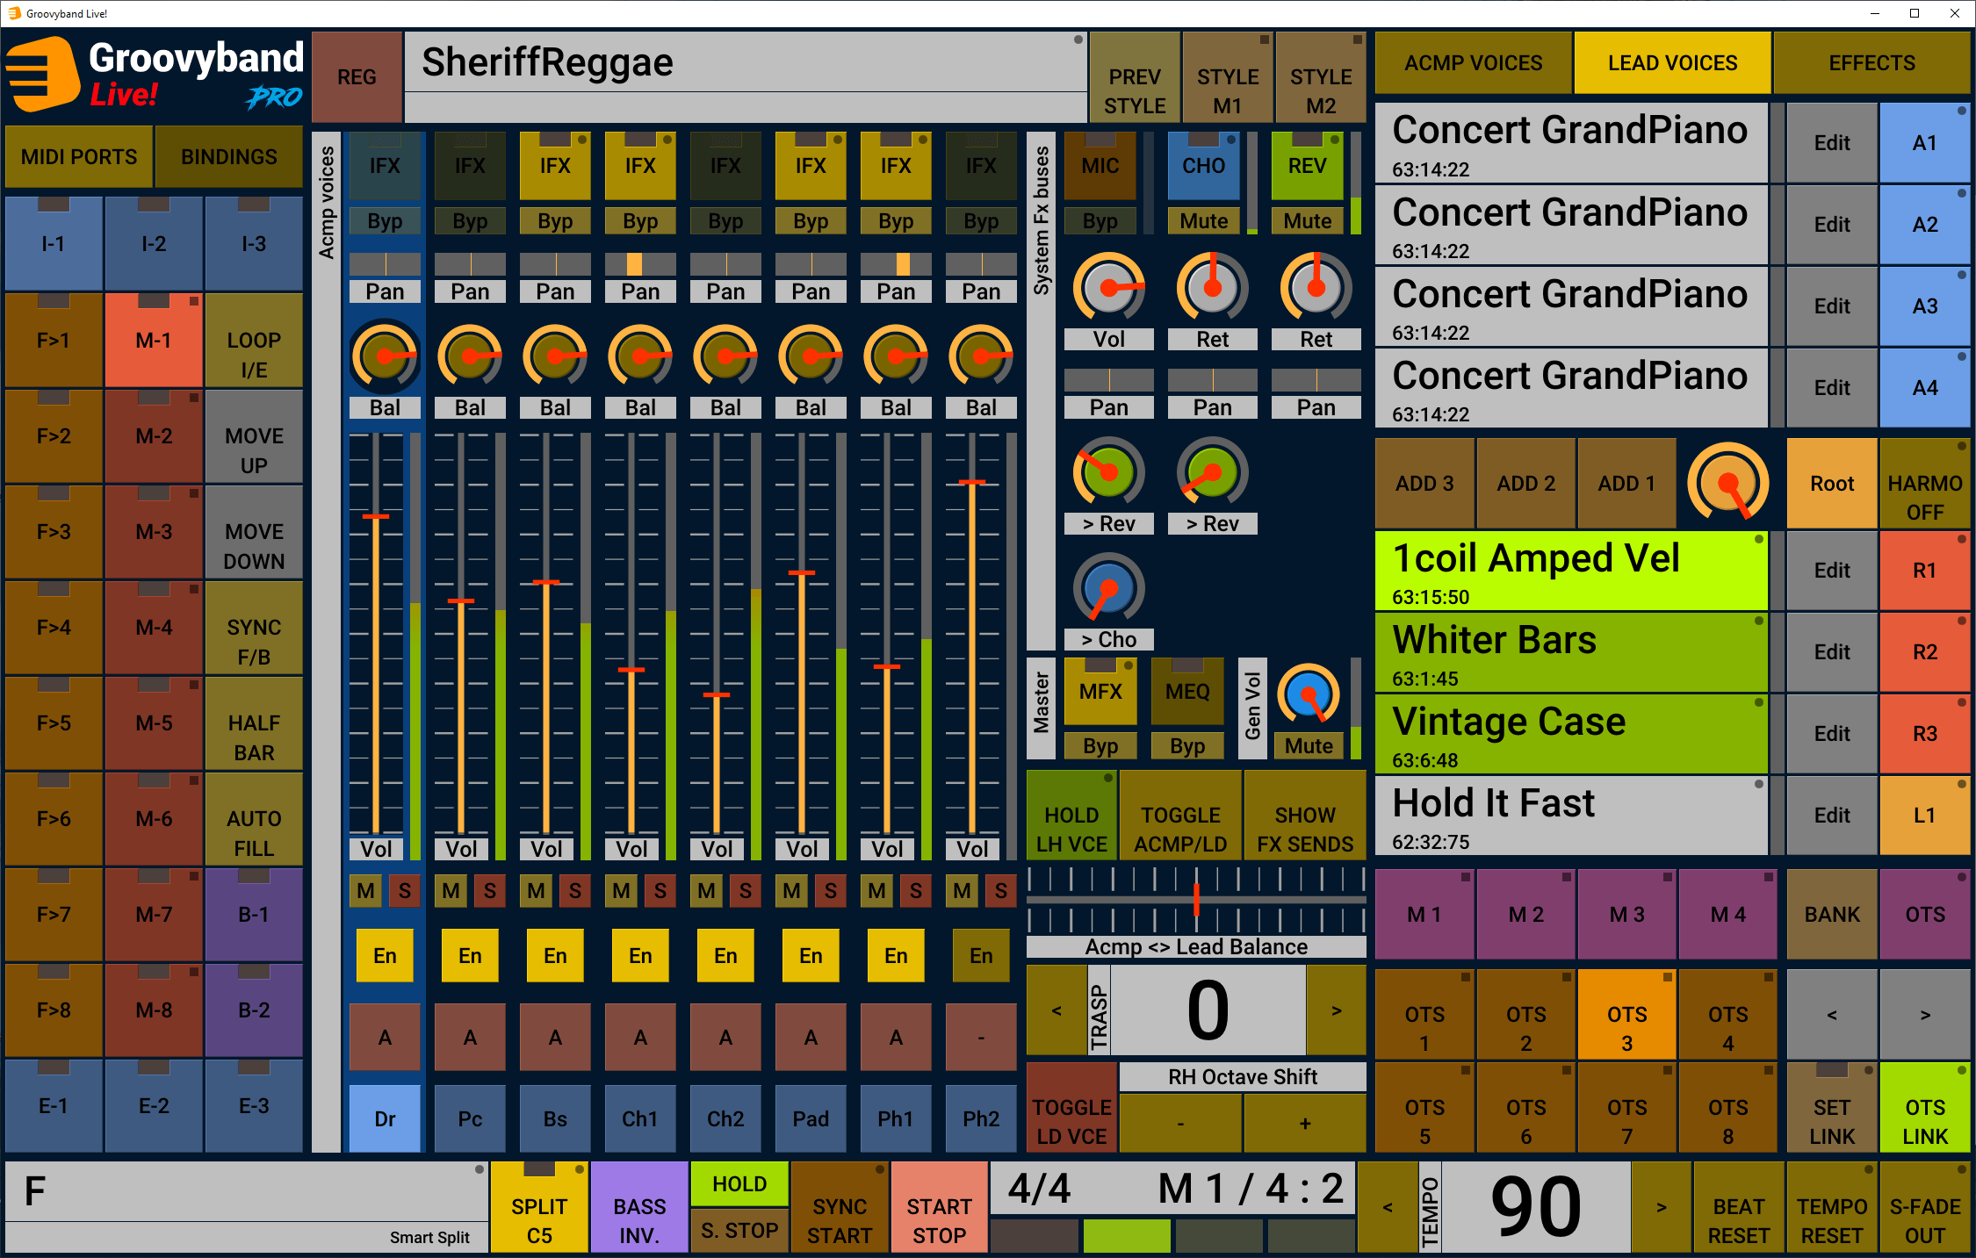Click the MIC bus Vol knob

pos(1108,287)
